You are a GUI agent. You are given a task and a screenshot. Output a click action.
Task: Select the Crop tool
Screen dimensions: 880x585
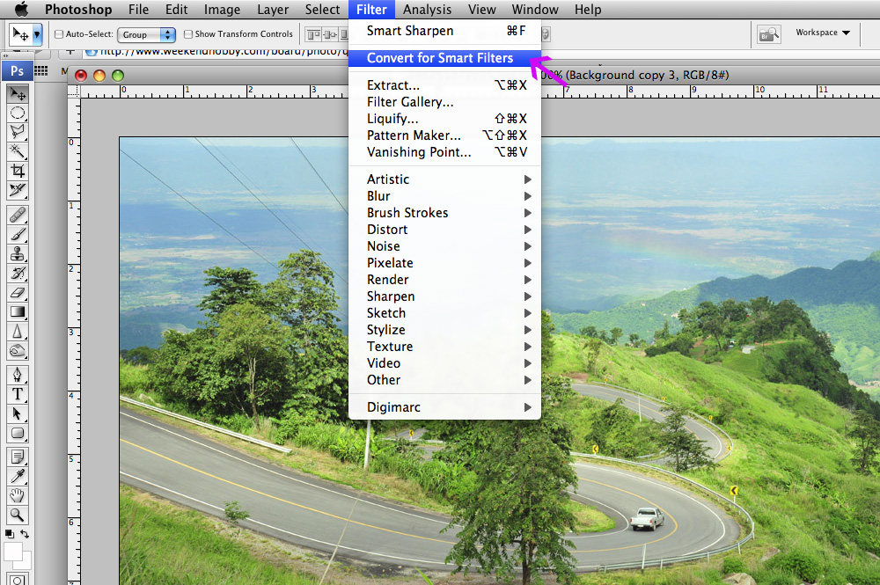point(18,171)
